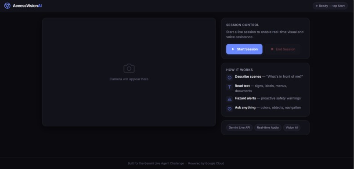This screenshot has height=169, width=354.
Task: Click the Ask anything clock icon
Action: (229, 108)
